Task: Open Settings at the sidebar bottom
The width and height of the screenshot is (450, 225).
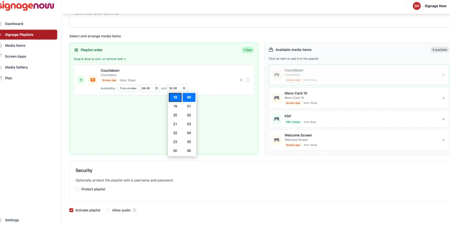Action: tap(12, 220)
